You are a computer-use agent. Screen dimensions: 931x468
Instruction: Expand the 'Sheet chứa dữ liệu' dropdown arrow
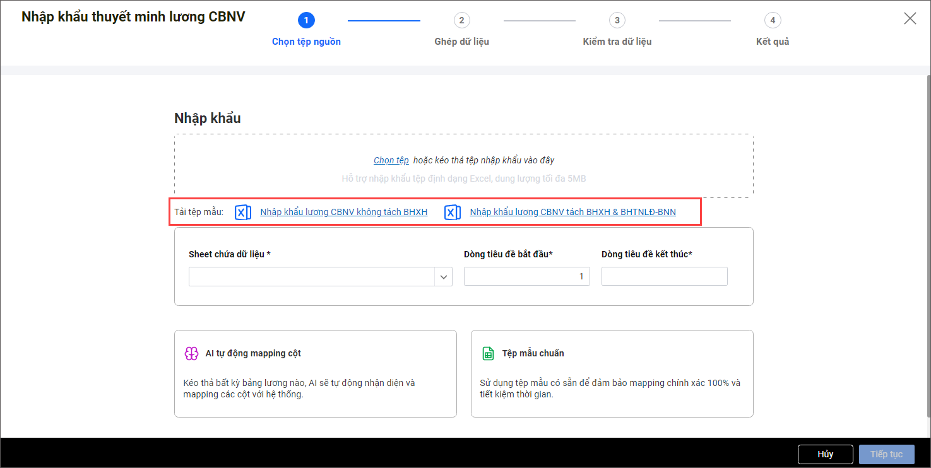(444, 277)
